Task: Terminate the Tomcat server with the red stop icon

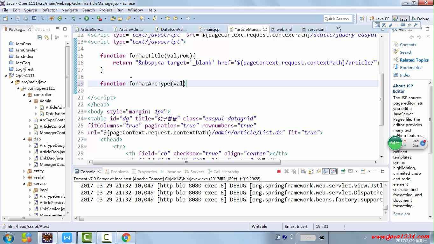Action: pyautogui.click(x=279, y=172)
